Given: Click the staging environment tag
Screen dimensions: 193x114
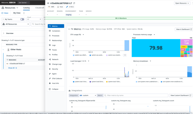Looking at the screenshot, I should pyautogui.click(x=68, y=15).
